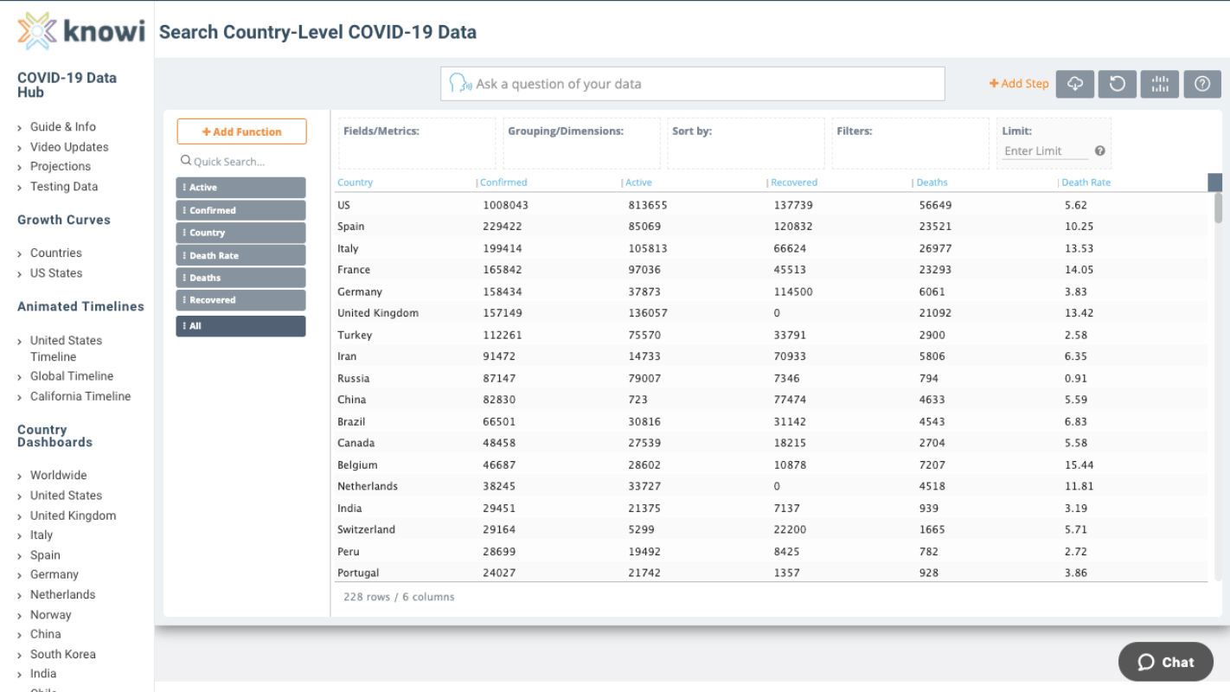This screenshot has width=1230, height=692.
Task: Sort by the Recovered column header
Action: tap(794, 183)
